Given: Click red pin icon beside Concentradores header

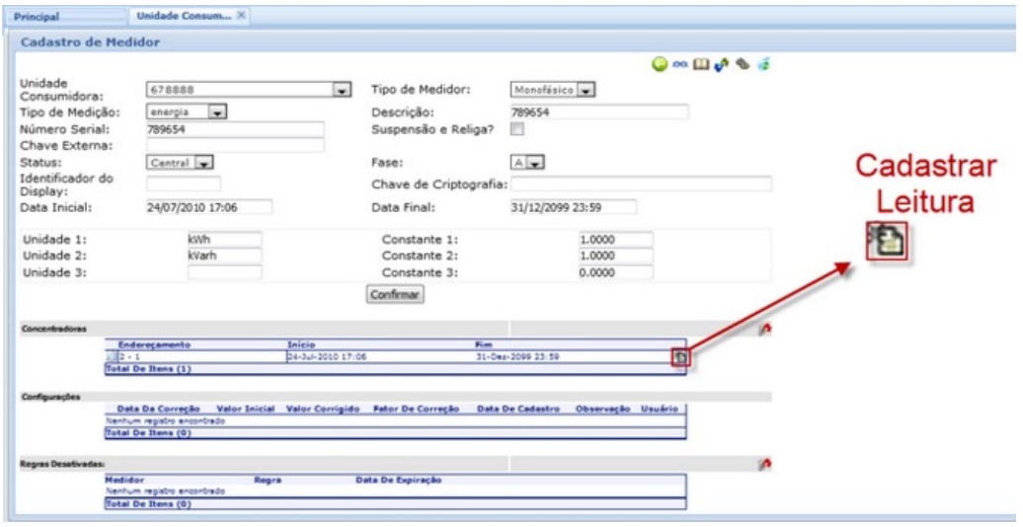Looking at the screenshot, I should pos(764,329).
